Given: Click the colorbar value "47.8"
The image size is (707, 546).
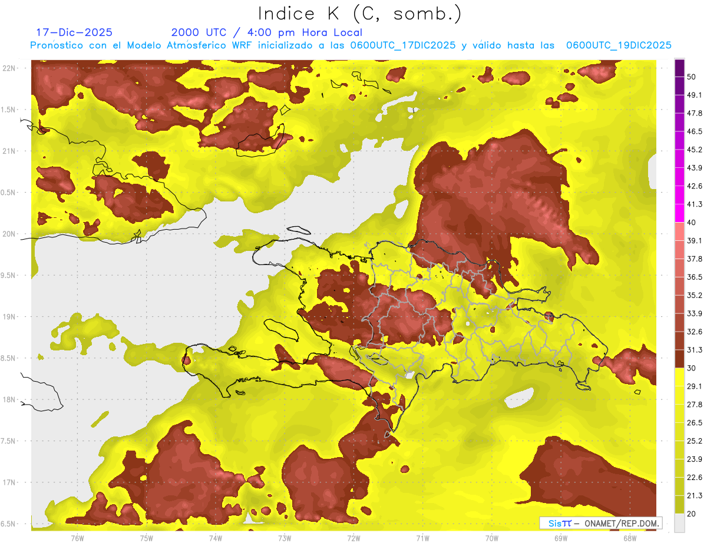Looking at the screenshot, I should click(695, 113).
